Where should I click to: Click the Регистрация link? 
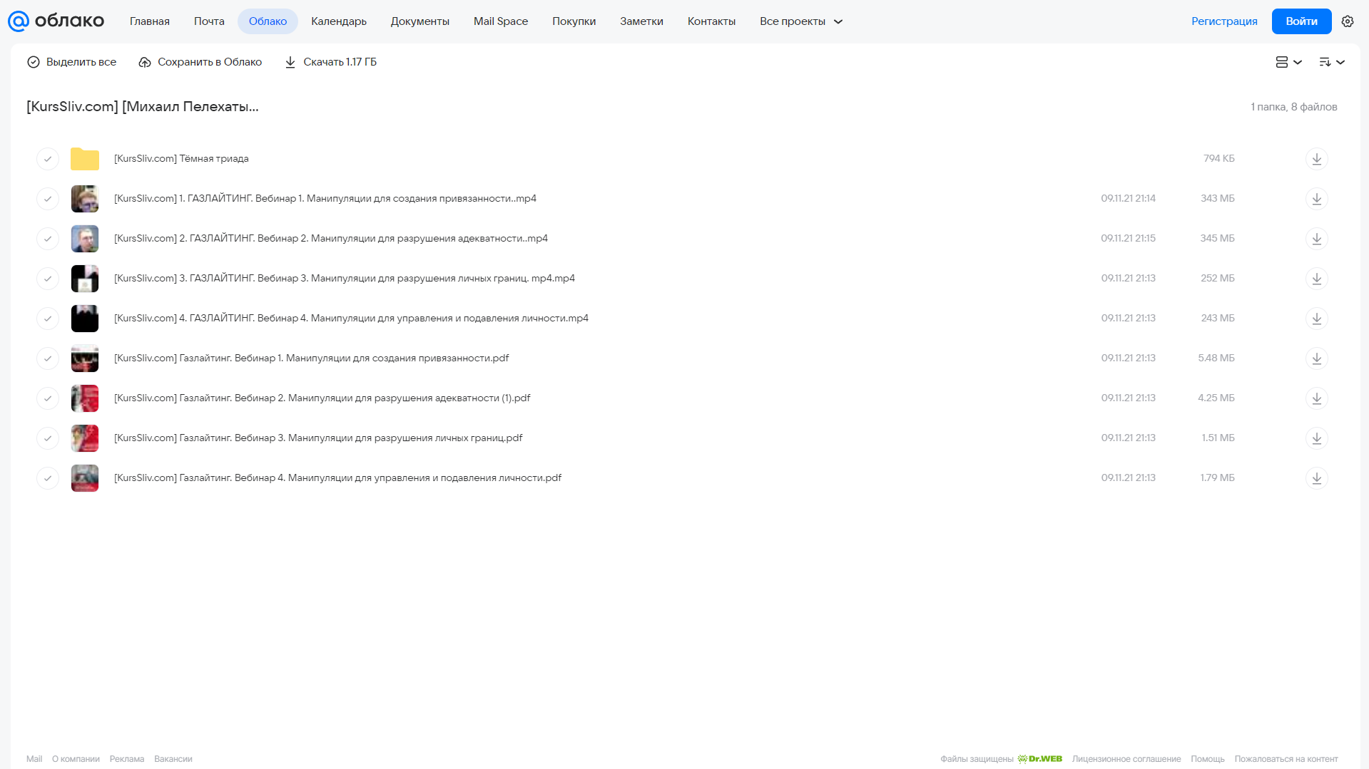[x=1224, y=21]
